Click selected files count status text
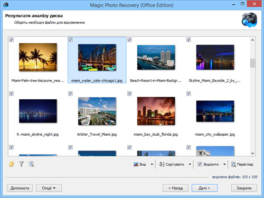The width and height of the screenshot is (264, 198). pos(234,177)
